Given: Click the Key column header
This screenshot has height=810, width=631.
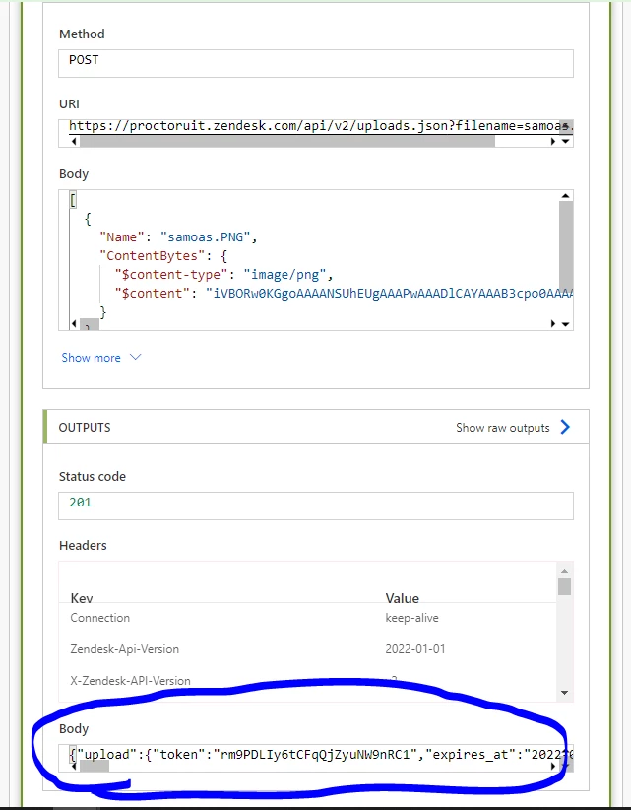Looking at the screenshot, I should click(82, 598).
